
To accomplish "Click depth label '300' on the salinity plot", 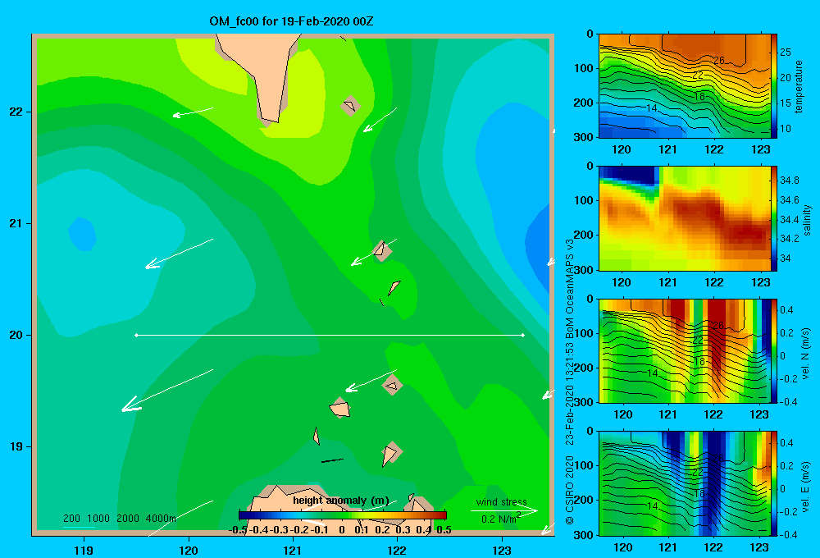I will pos(583,270).
